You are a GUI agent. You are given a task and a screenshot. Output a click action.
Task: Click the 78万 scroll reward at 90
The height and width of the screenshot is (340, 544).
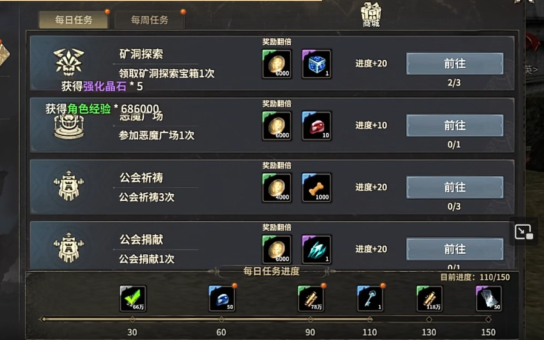pyautogui.click(x=311, y=298)
